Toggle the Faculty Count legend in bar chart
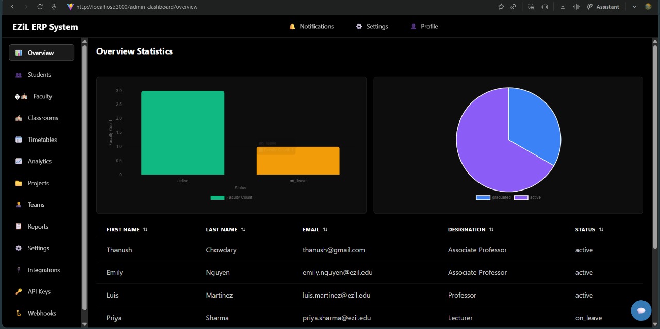 232,197
